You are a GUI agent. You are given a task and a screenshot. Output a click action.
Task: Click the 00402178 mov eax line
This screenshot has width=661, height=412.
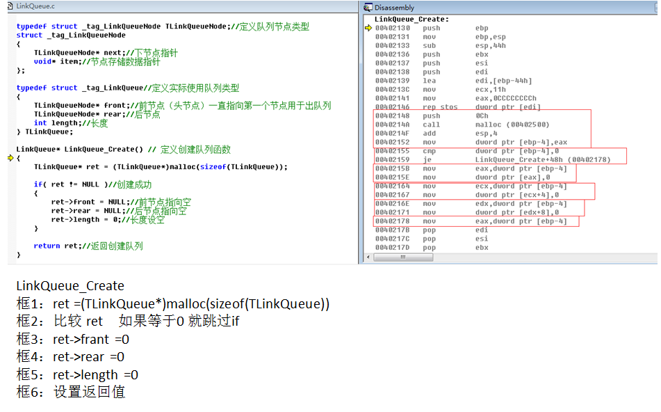click(x=471, y=221)
